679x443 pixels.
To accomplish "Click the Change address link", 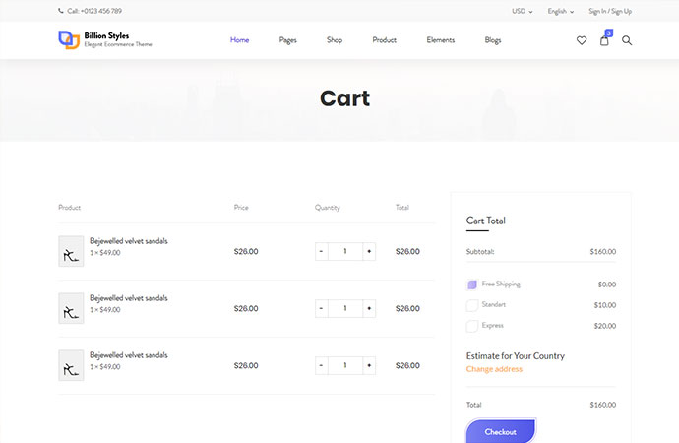I will pos(494,369).
